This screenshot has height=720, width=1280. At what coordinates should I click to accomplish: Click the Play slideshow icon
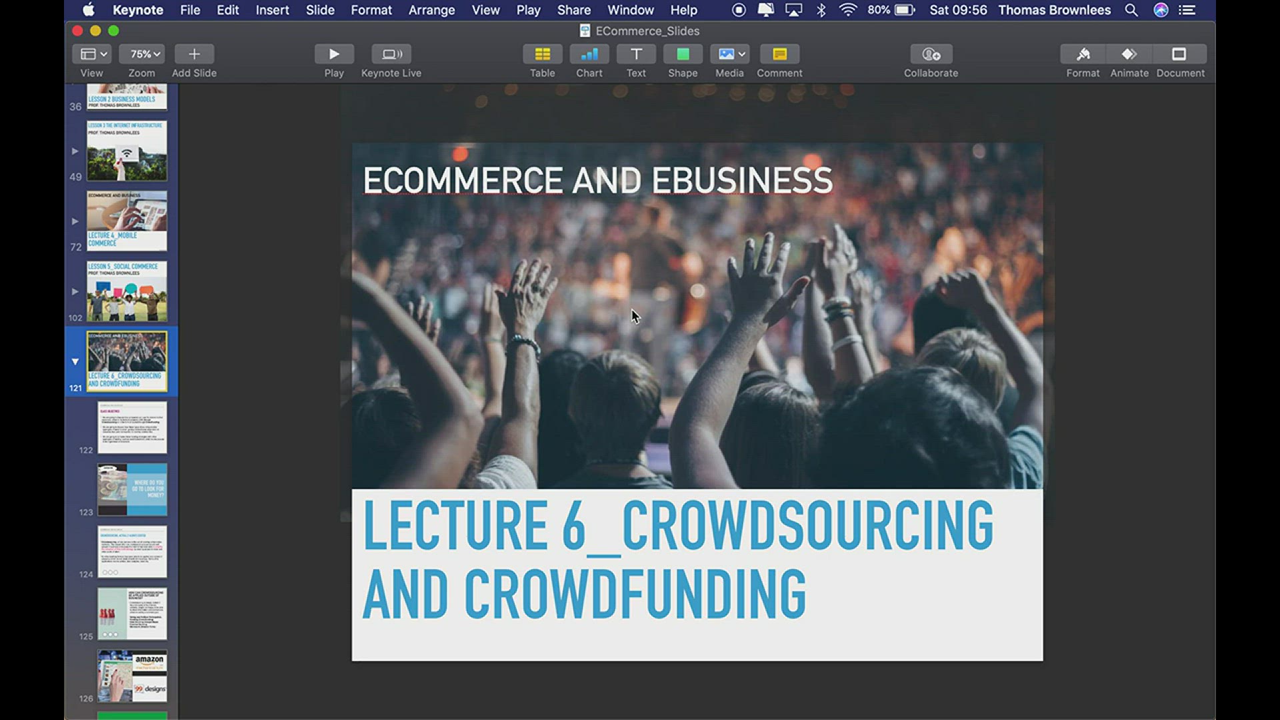coord(334,54)
